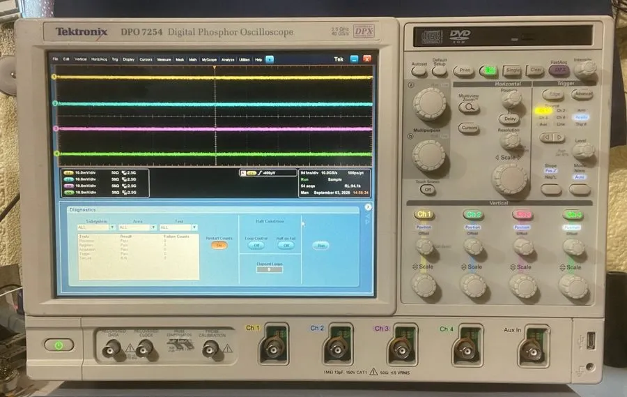Open the Trig menu
Screen dimensions: 627x397
click(115, 59)
